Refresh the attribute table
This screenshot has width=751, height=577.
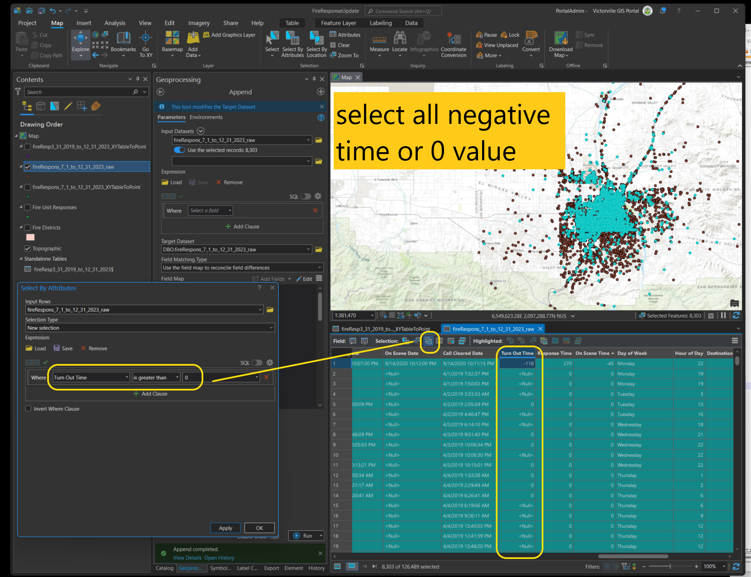(736, 566)
